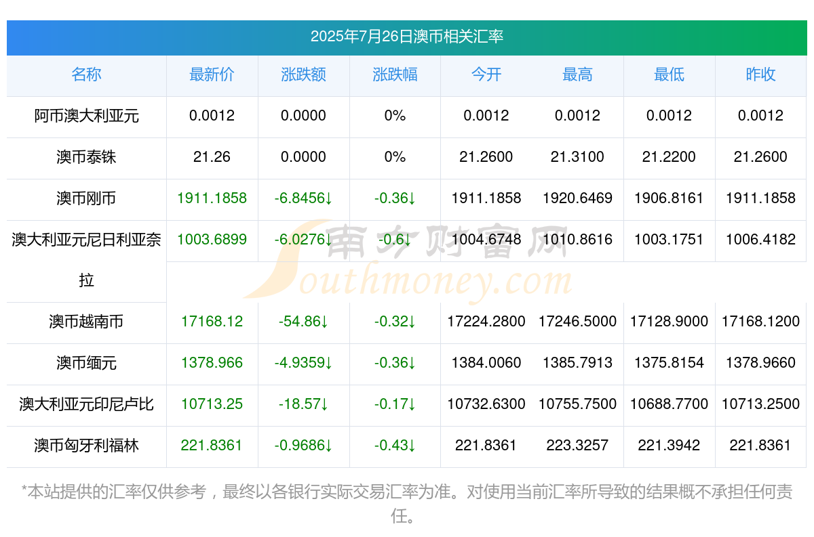Click the 昨收 column header

click(760, 74)
